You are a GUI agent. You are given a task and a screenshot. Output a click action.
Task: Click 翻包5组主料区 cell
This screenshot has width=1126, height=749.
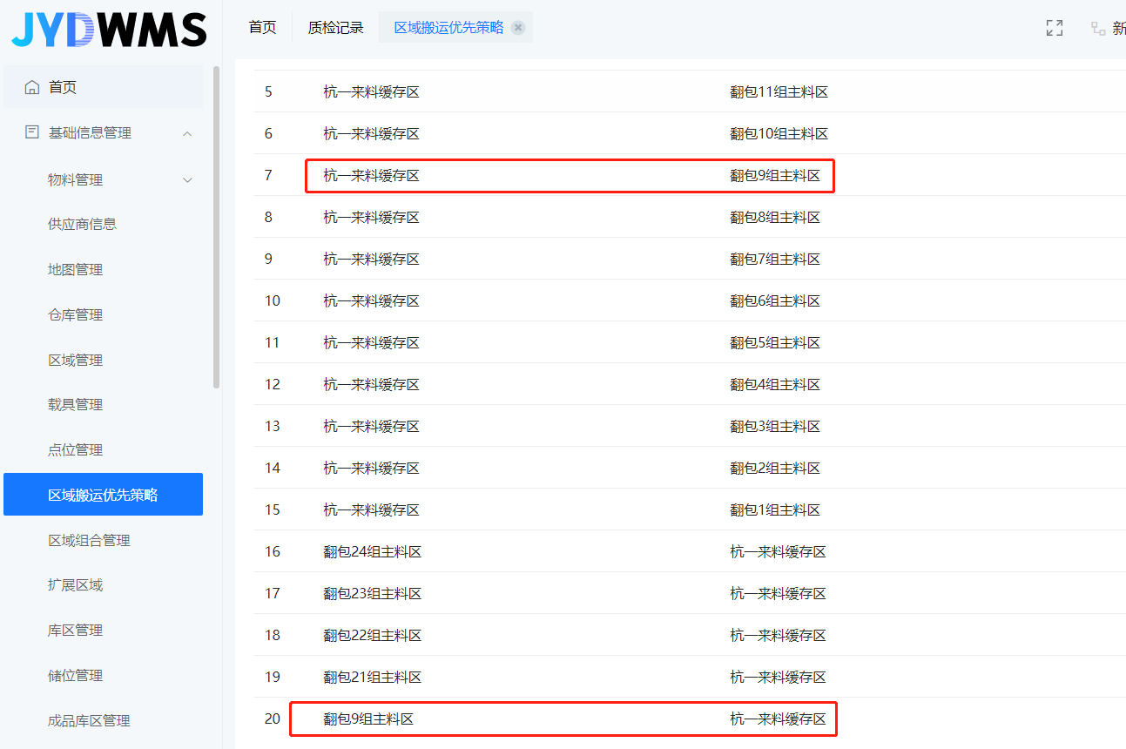click(x=775, y=342)
